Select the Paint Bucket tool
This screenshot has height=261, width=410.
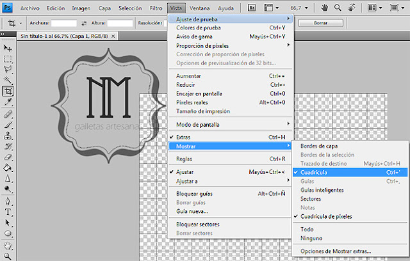click(8, 168)
